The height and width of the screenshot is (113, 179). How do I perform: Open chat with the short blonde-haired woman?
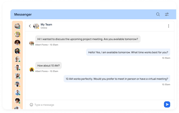pyautogui.click(x=17, y=59)
